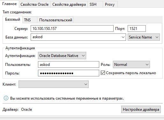Click the info icon beside system variables hint

coord(6,98)
